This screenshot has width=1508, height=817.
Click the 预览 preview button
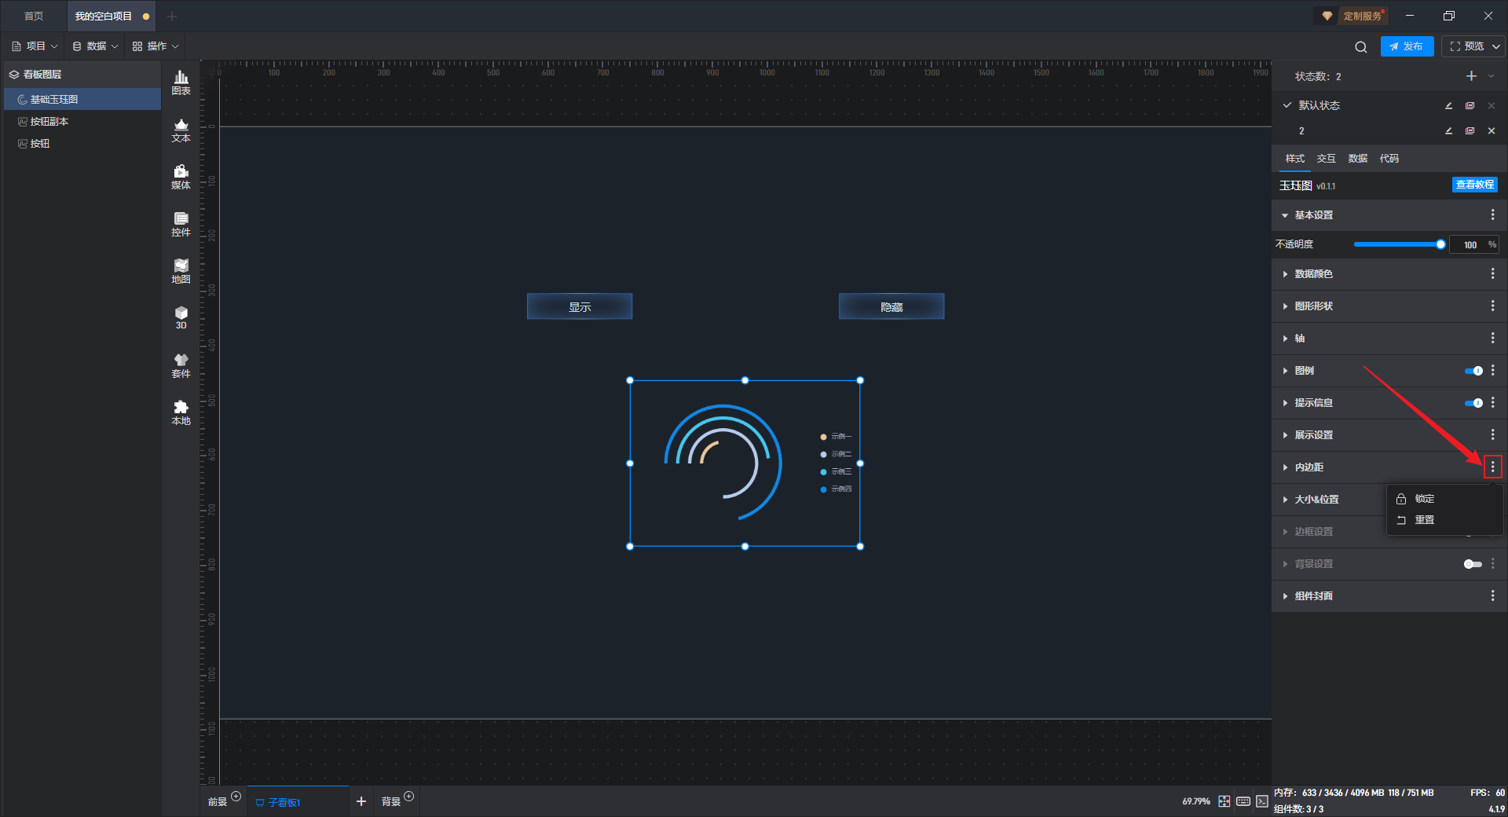(1466, 46)
